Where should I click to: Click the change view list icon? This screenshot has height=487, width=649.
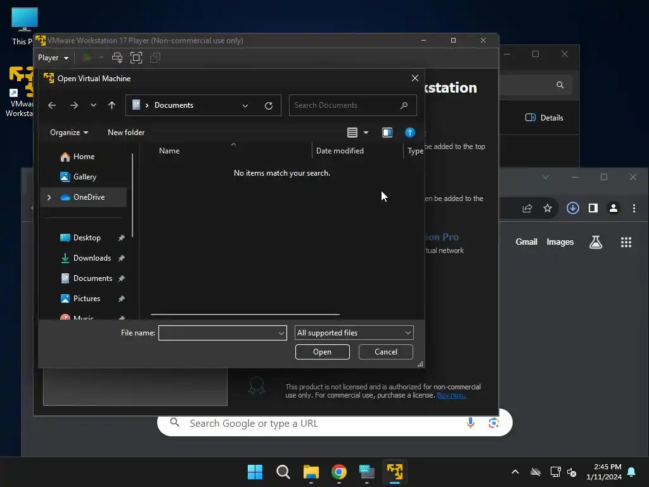352,133
